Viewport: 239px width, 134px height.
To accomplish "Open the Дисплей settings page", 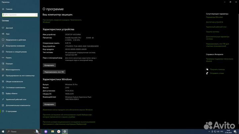I will coord(8,28).
